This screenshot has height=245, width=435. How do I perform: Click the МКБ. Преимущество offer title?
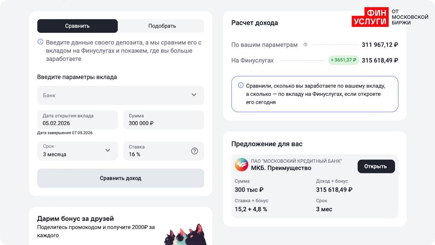point(281,168)
